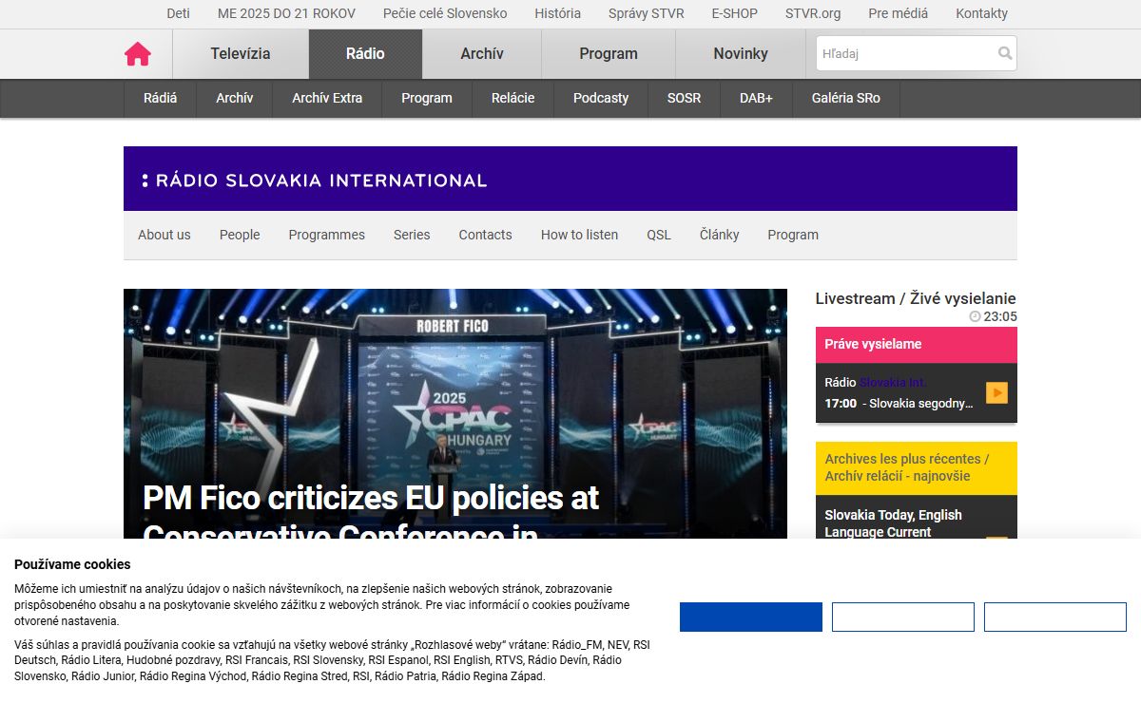The image size is (1141, 703).
Task: Click the Rádio Slovakia International banner
Action: coord(570,179)
